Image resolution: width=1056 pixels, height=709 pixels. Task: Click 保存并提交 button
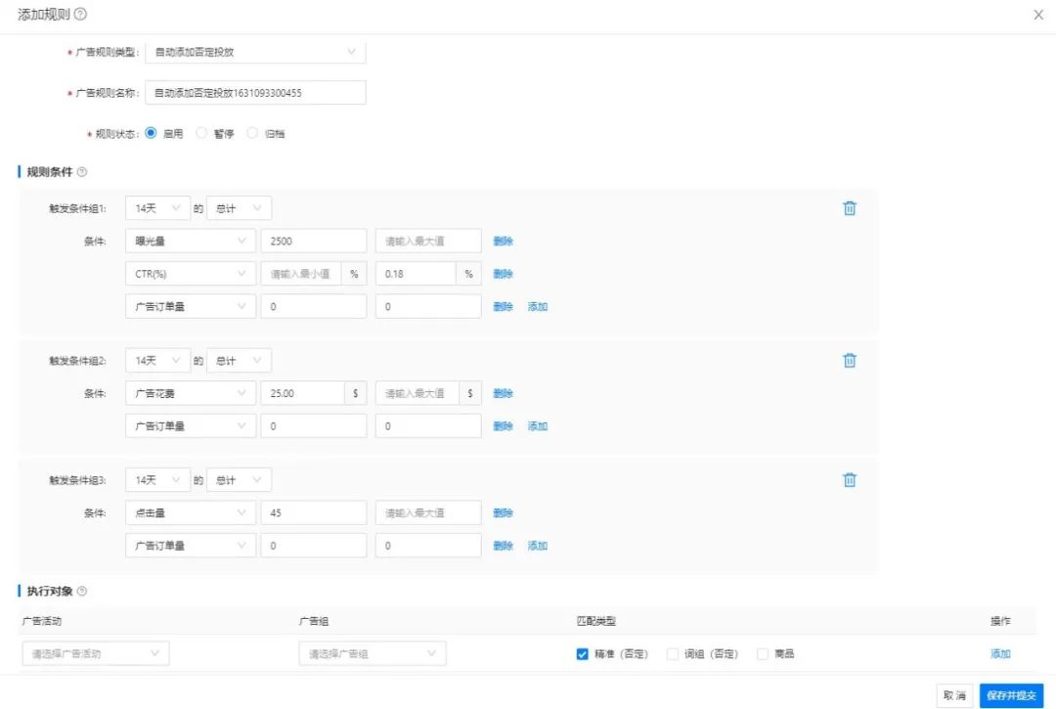click(1011, 695)
